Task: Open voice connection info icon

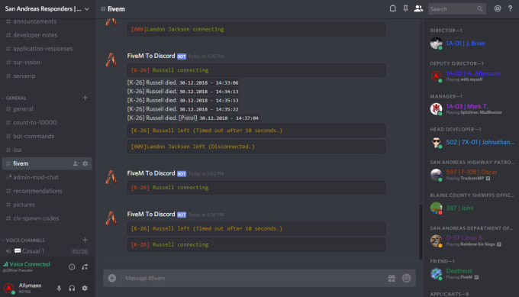Action: (x=72, y=267)
